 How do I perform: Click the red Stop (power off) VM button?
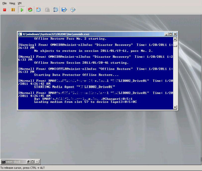(5, 10)
